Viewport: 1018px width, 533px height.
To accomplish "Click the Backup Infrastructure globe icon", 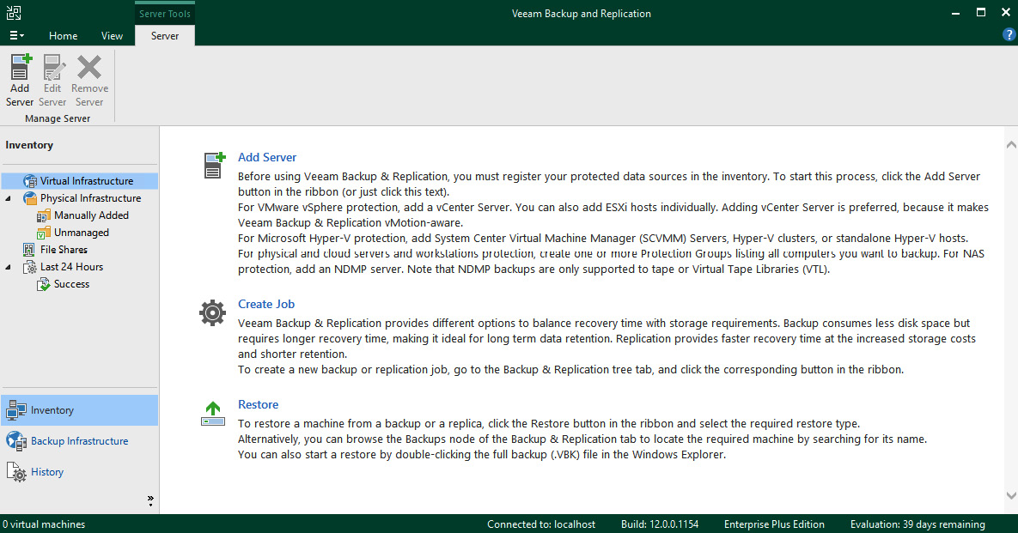I will click(x=16, y=441).
